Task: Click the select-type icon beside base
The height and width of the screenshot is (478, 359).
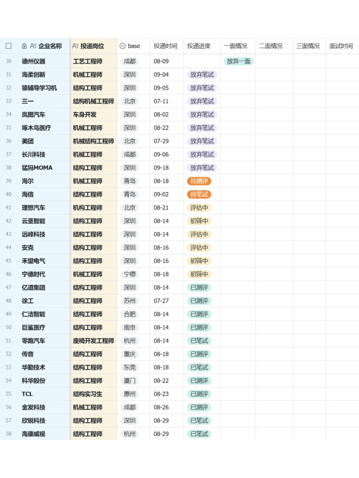Action: pyautogui.click(x=122, y=46)
